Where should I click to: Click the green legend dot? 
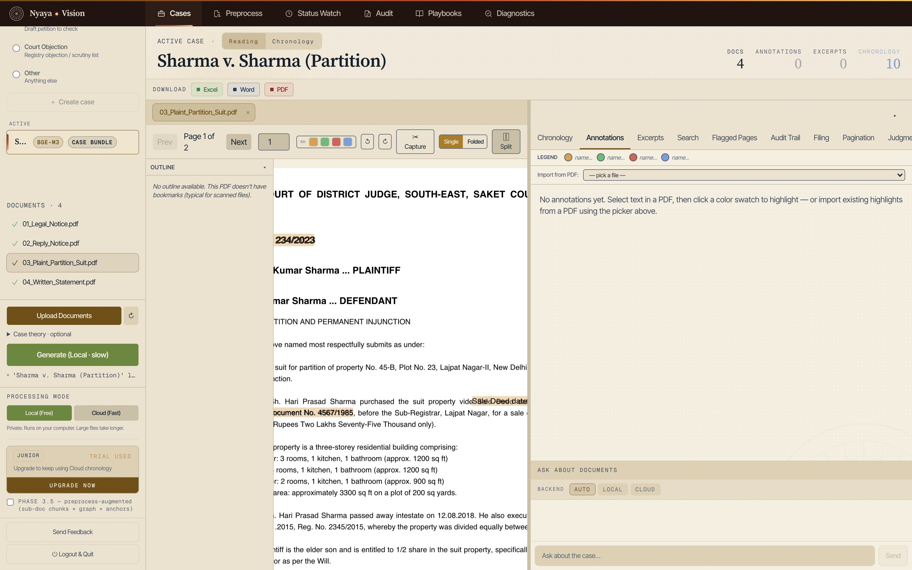point(601,158)
